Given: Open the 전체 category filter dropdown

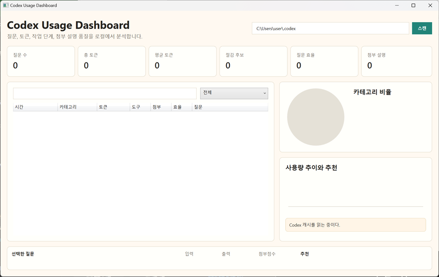Looking at the screenshot, I should click(x=234, y=93).
